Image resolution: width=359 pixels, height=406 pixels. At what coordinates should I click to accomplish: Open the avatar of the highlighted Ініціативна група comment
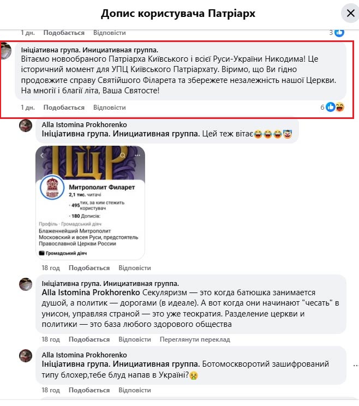point(5,51)
